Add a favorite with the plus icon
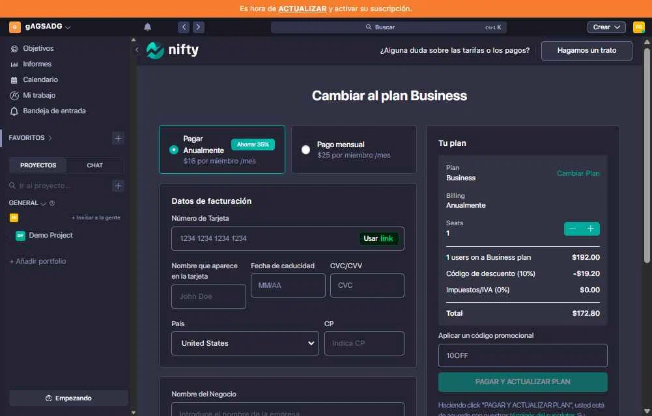This screenshot has width=652, height=416. (118, 138)
